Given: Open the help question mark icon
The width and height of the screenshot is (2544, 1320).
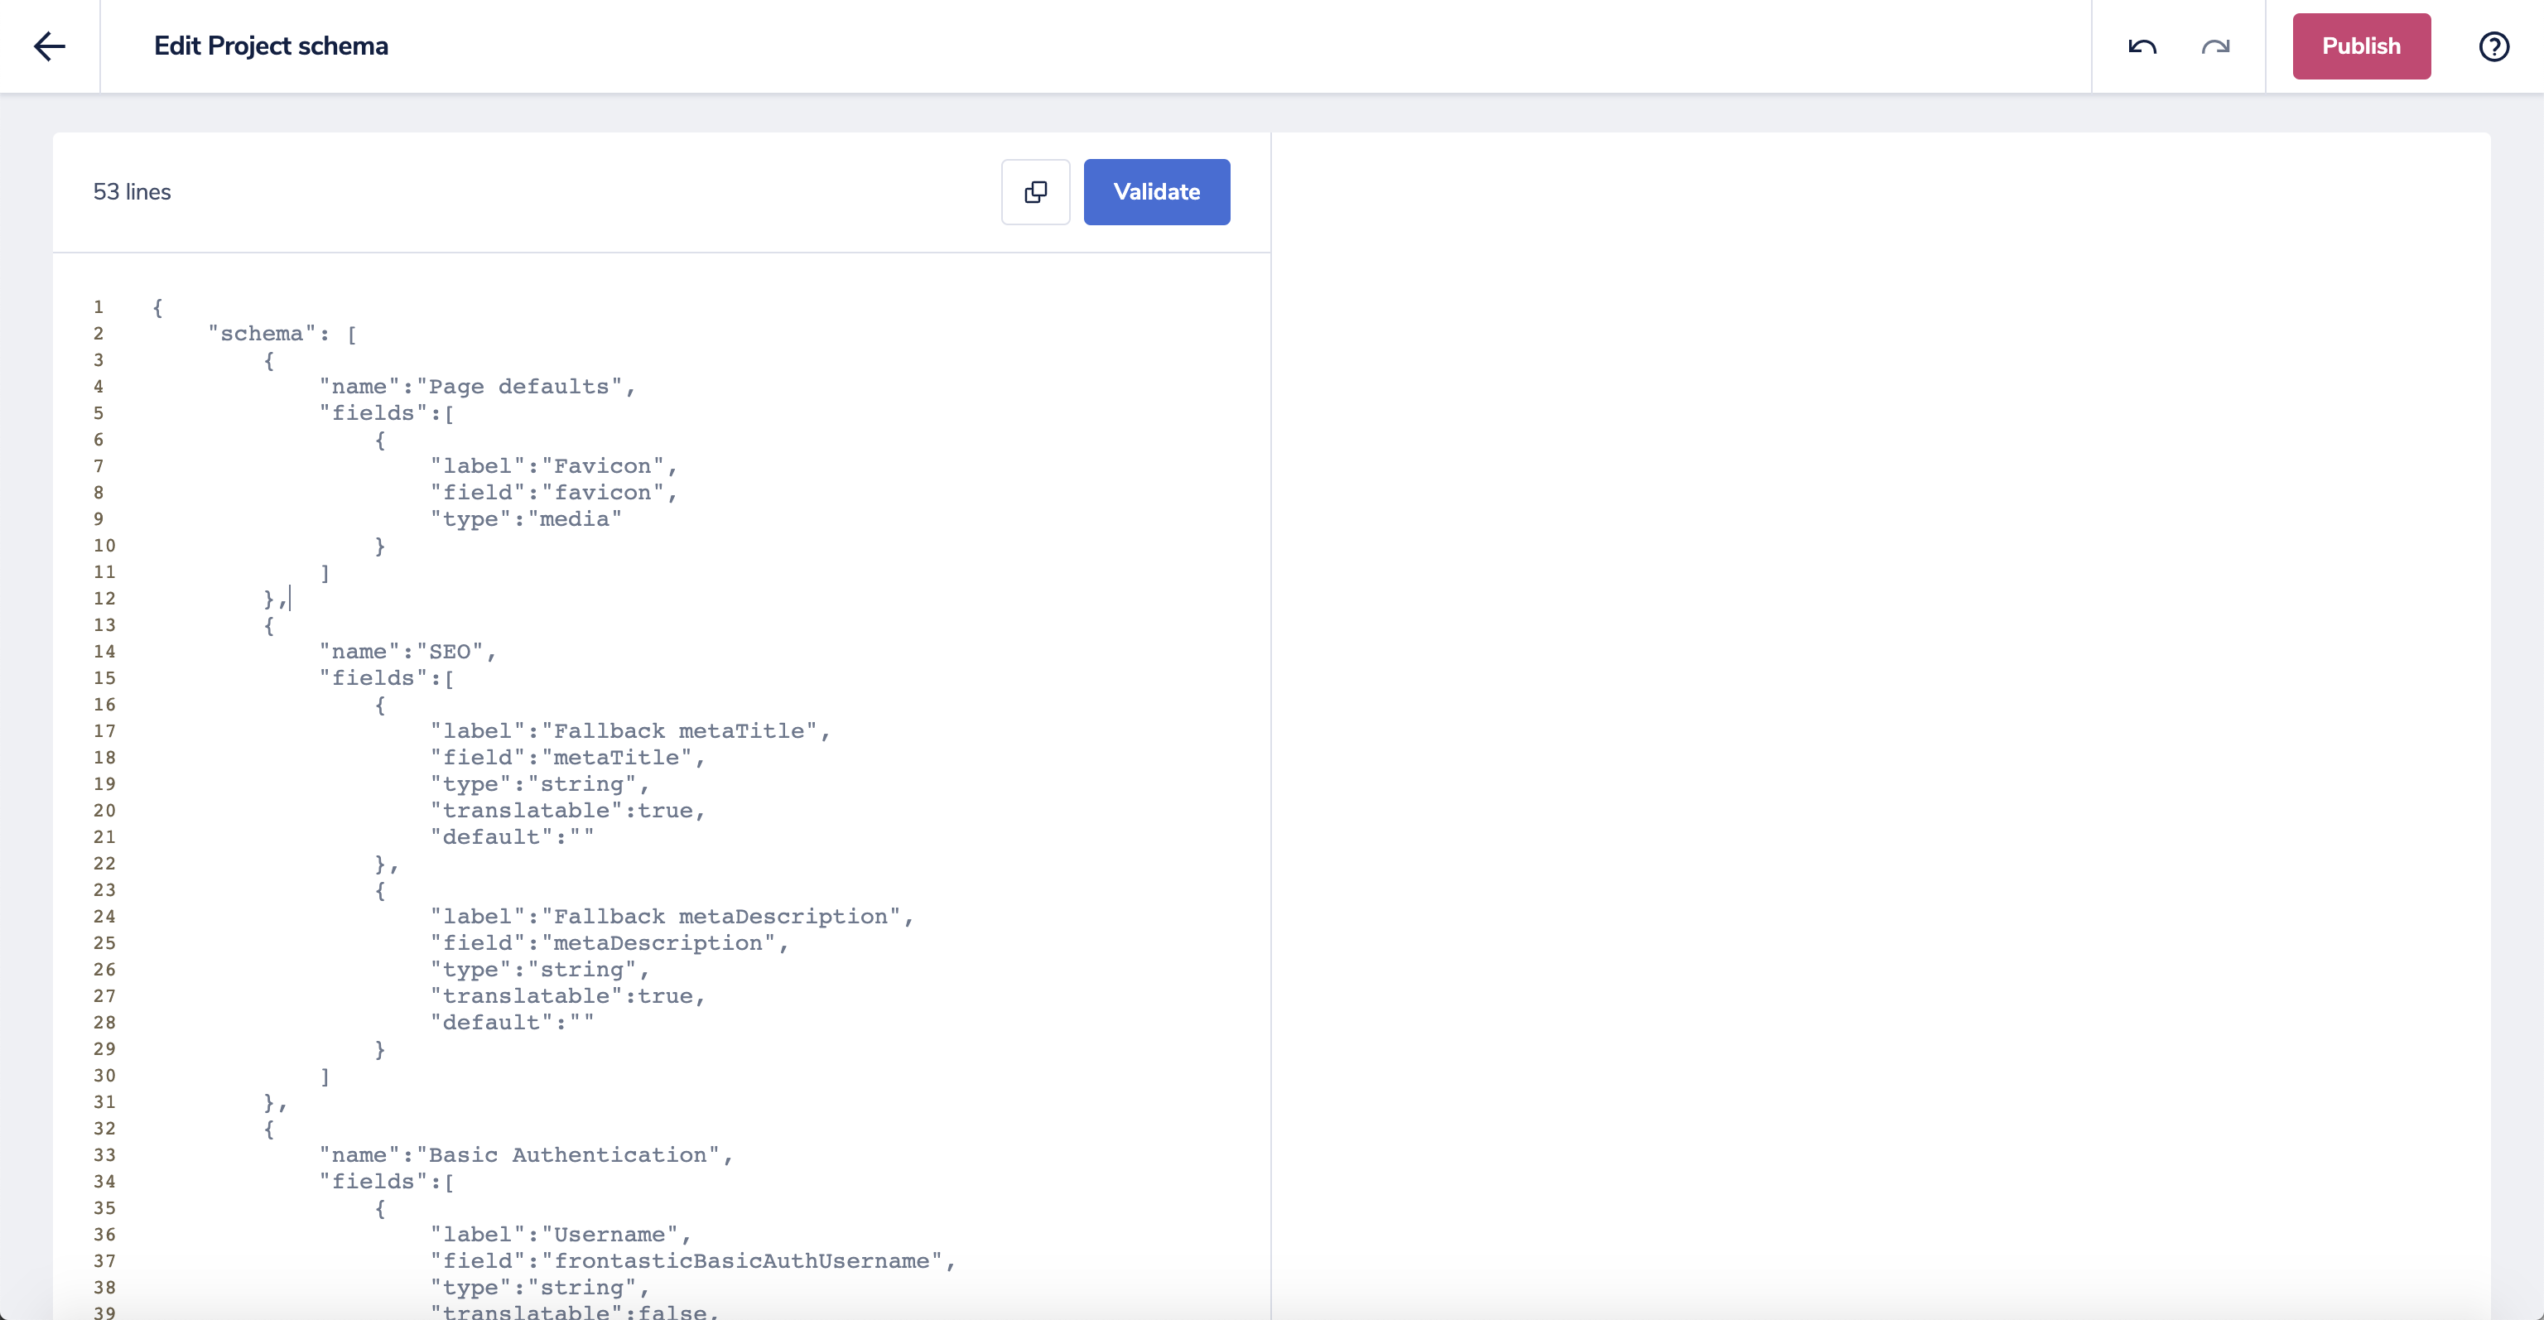Looking at the screenshot, I should 2493,46.
